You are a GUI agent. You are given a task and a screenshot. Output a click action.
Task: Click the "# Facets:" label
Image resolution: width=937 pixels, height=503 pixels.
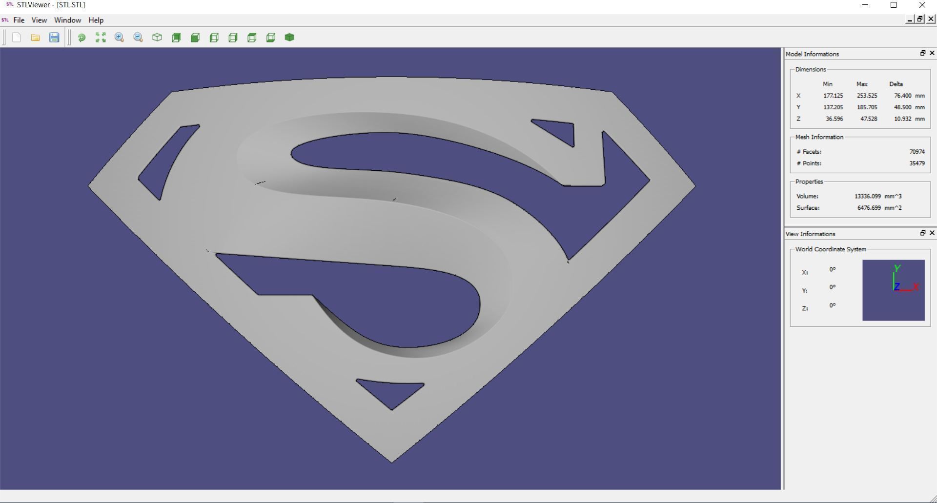(x=809, y=152)
